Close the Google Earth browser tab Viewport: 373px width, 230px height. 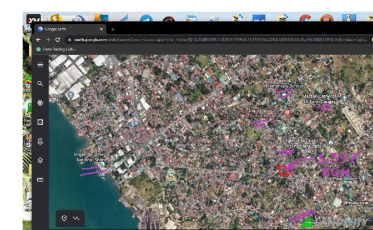(x=102, y=29)
